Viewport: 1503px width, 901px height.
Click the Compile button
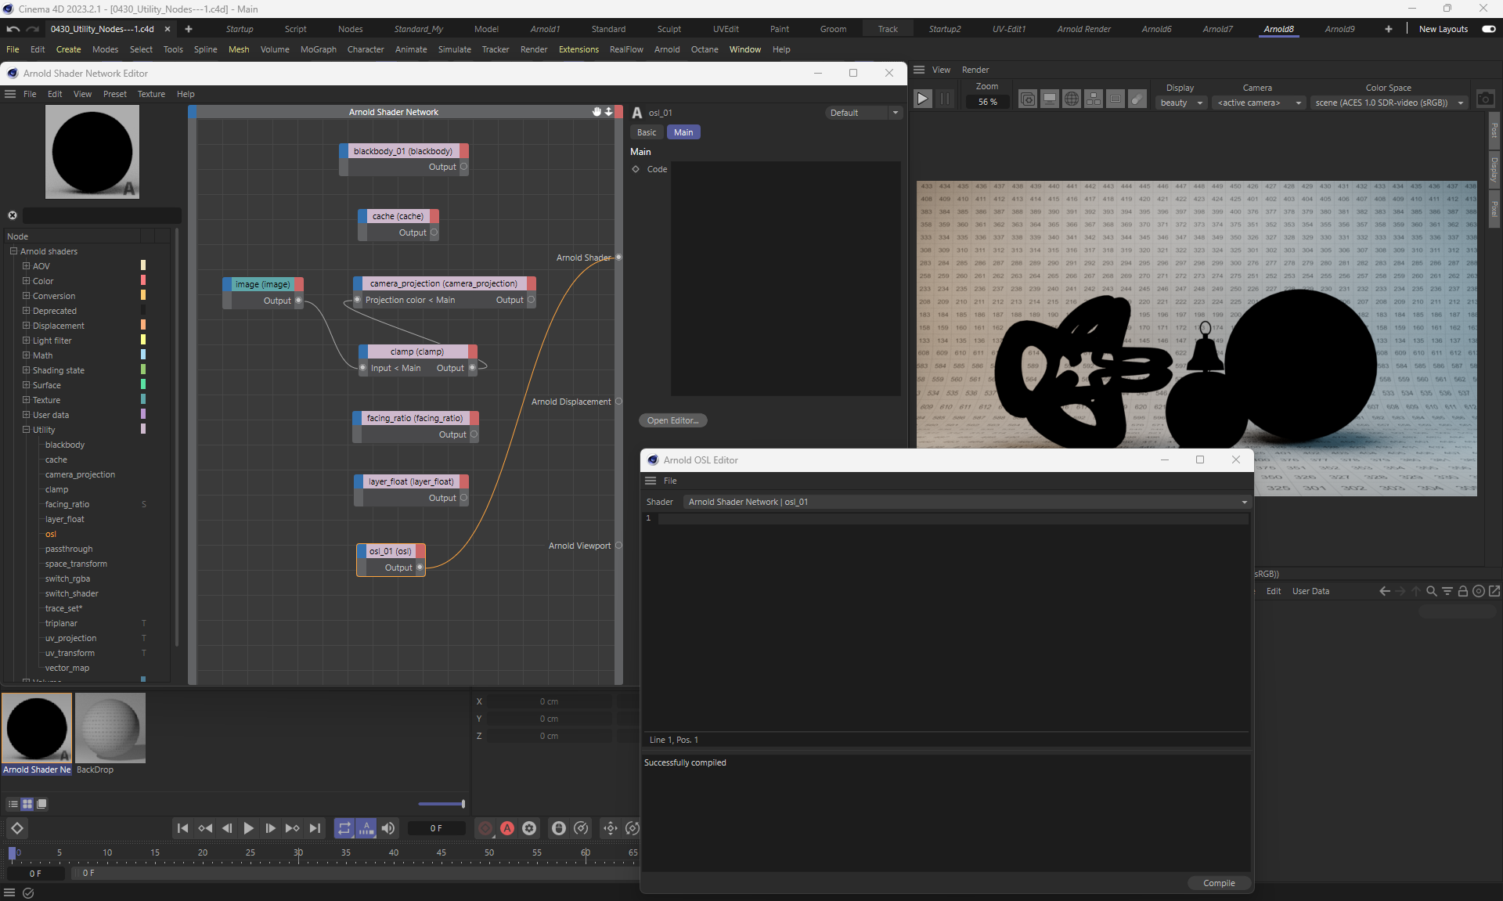[1219, 883]
